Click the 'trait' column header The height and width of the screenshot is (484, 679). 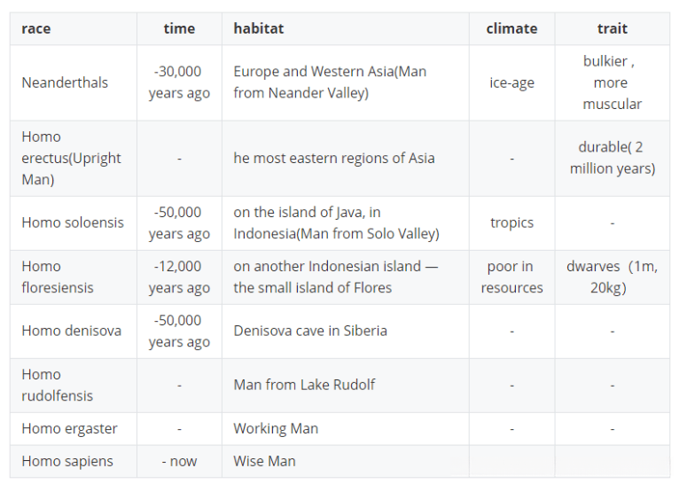(x=612, y=28)
